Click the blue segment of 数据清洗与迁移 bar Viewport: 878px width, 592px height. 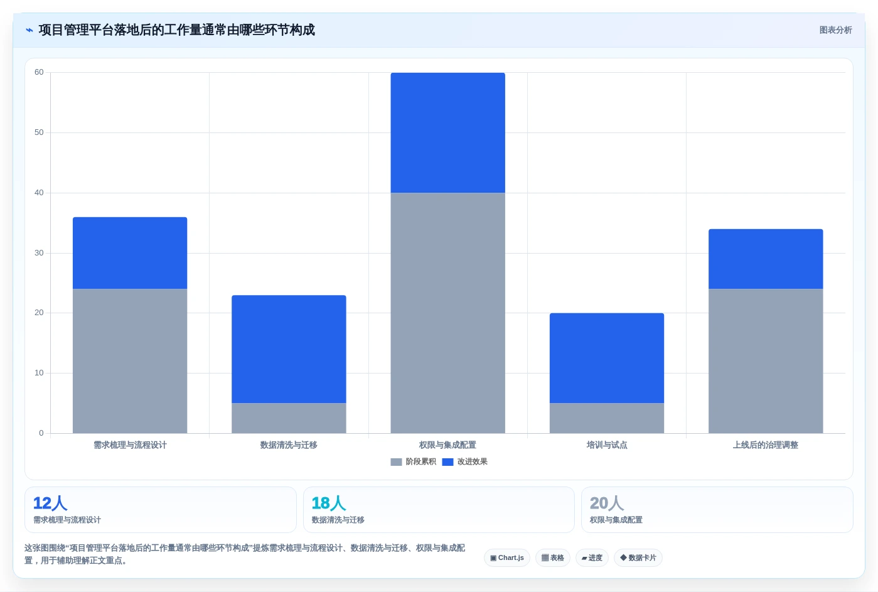(x=289, y=349)
